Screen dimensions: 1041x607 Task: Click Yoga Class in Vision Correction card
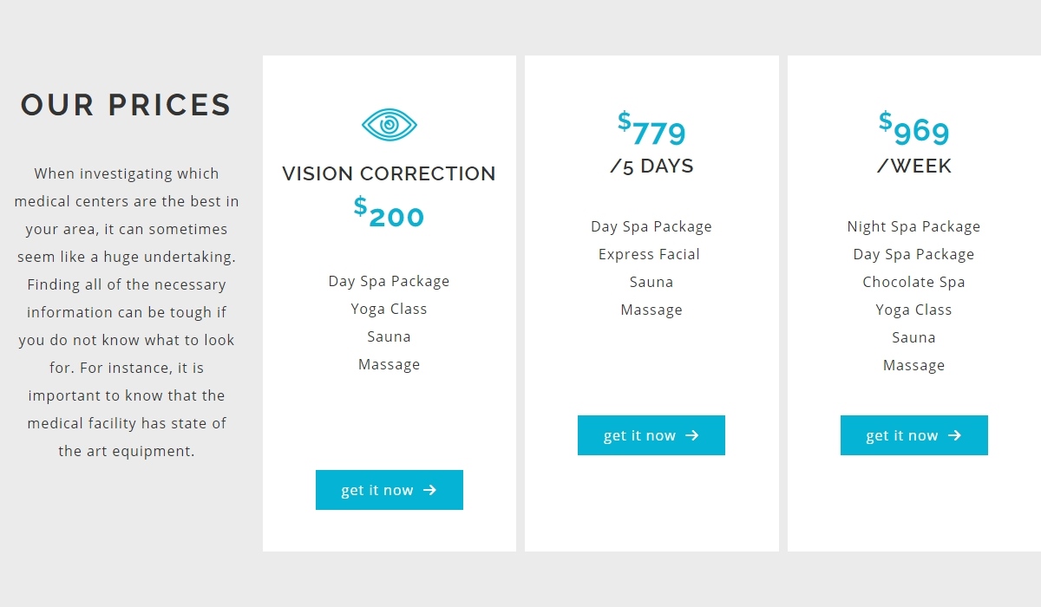coord(390,309)
